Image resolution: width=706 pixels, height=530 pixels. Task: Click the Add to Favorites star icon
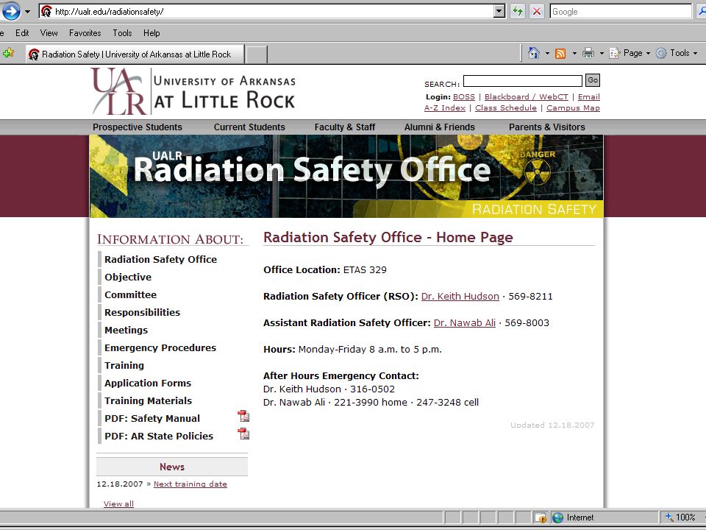[9, 54]
